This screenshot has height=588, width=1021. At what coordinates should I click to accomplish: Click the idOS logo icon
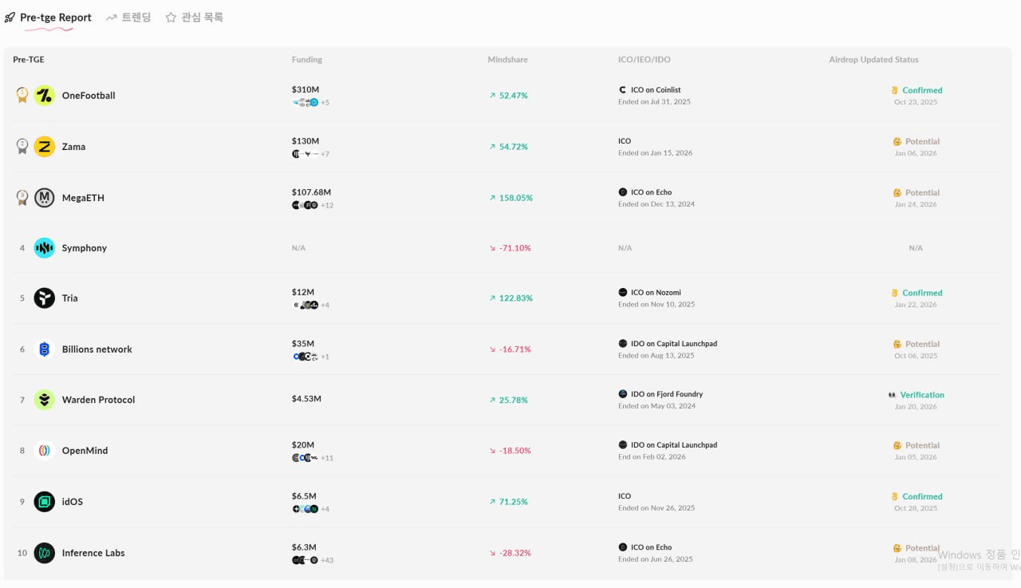[x=44, y=502]
